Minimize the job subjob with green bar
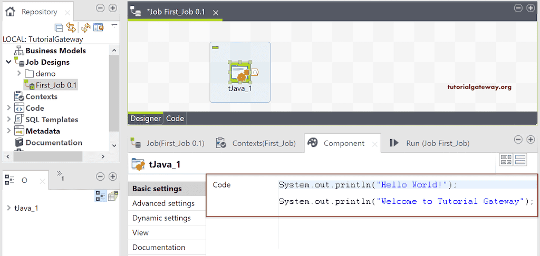 (x=215, y=48)
